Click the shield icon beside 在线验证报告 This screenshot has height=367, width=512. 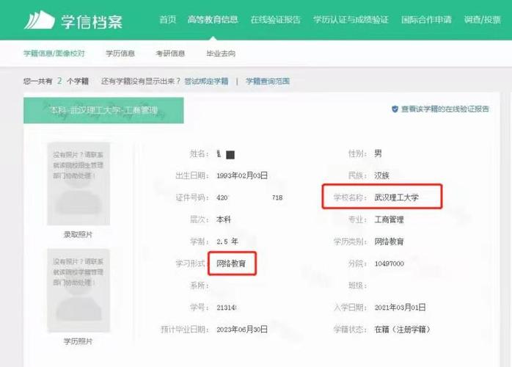pyautogui.click(x=395, y=109)
